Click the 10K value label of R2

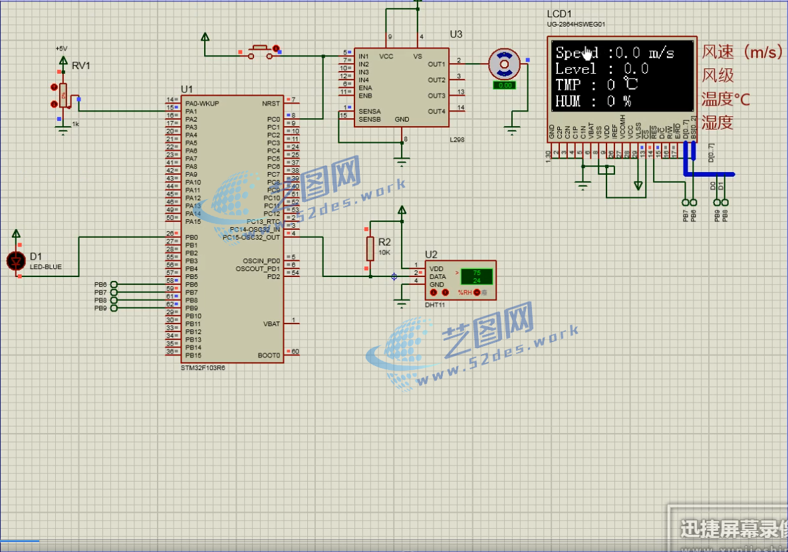(x=384, y=253)
